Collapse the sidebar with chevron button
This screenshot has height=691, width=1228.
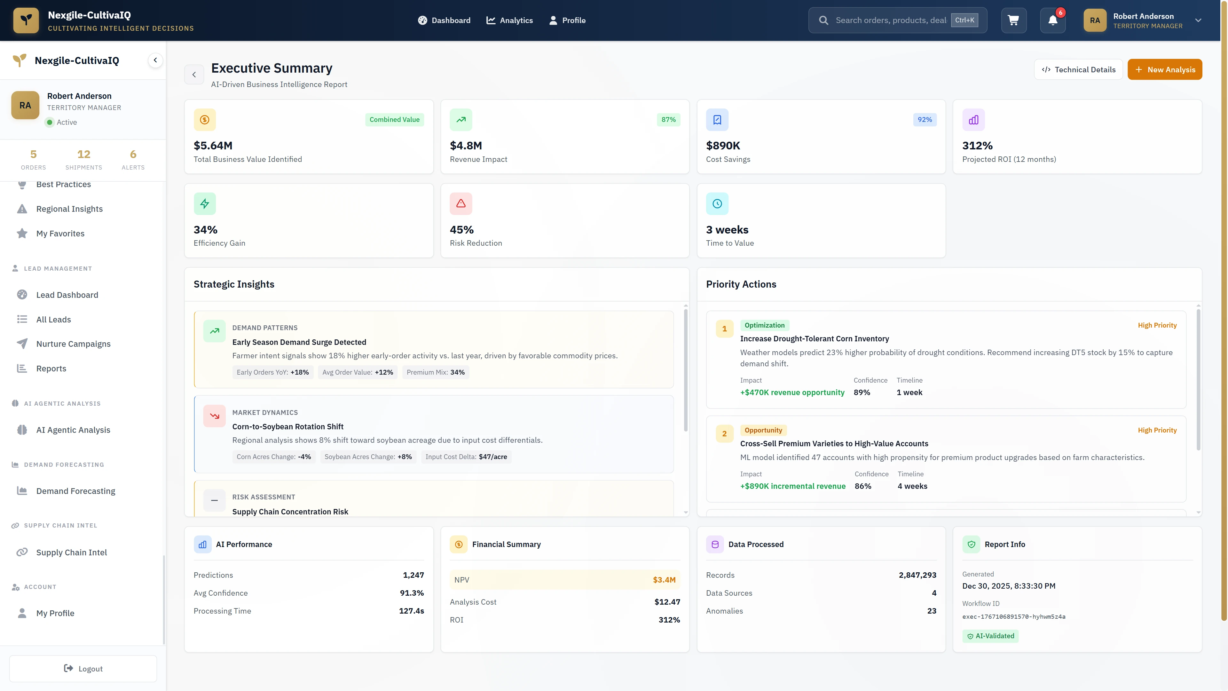point(155,60)
